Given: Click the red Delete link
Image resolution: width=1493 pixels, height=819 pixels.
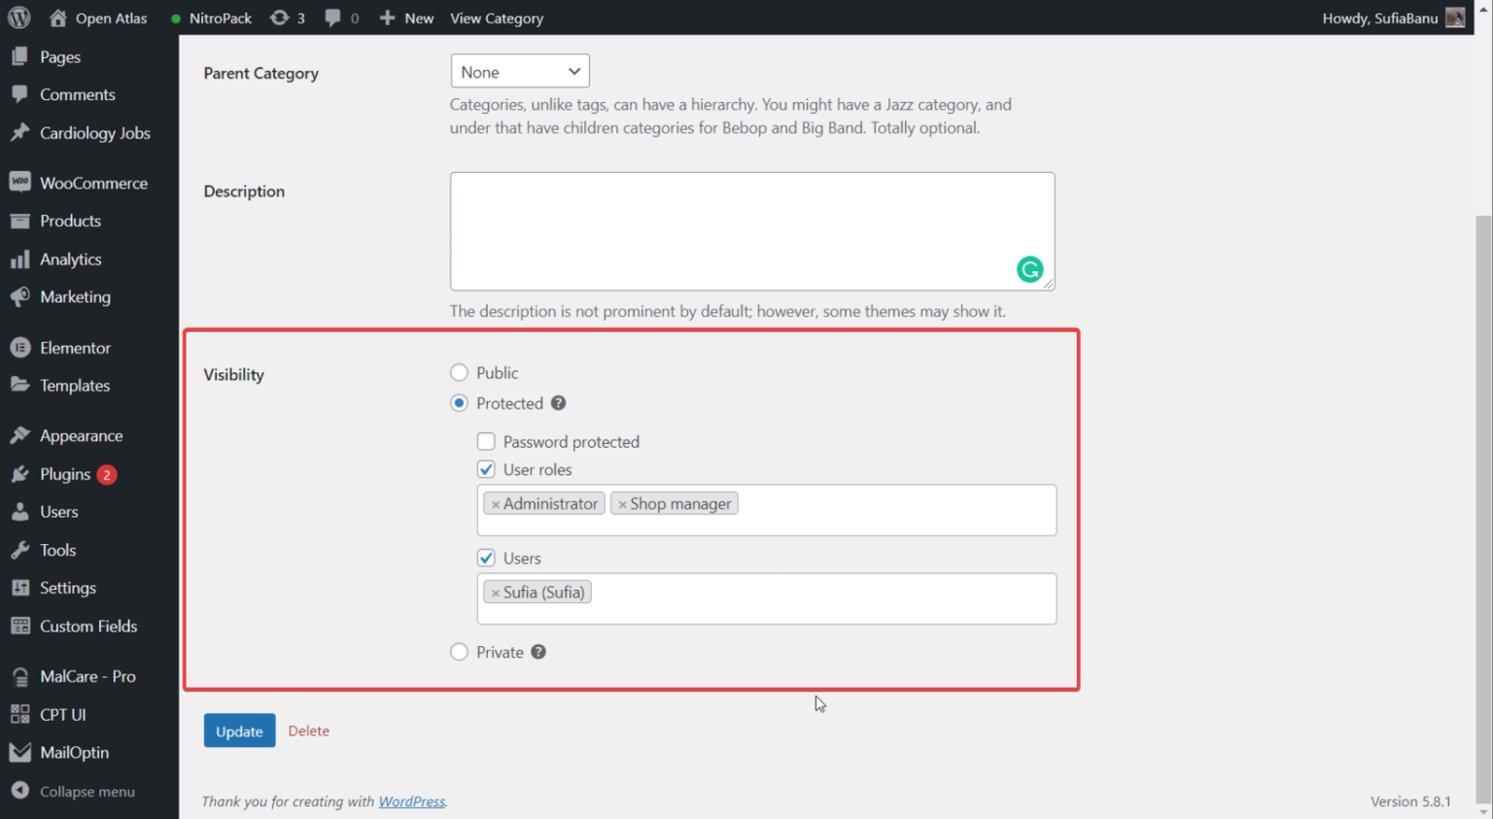Looking at the screenshot, I should [308, 731].
